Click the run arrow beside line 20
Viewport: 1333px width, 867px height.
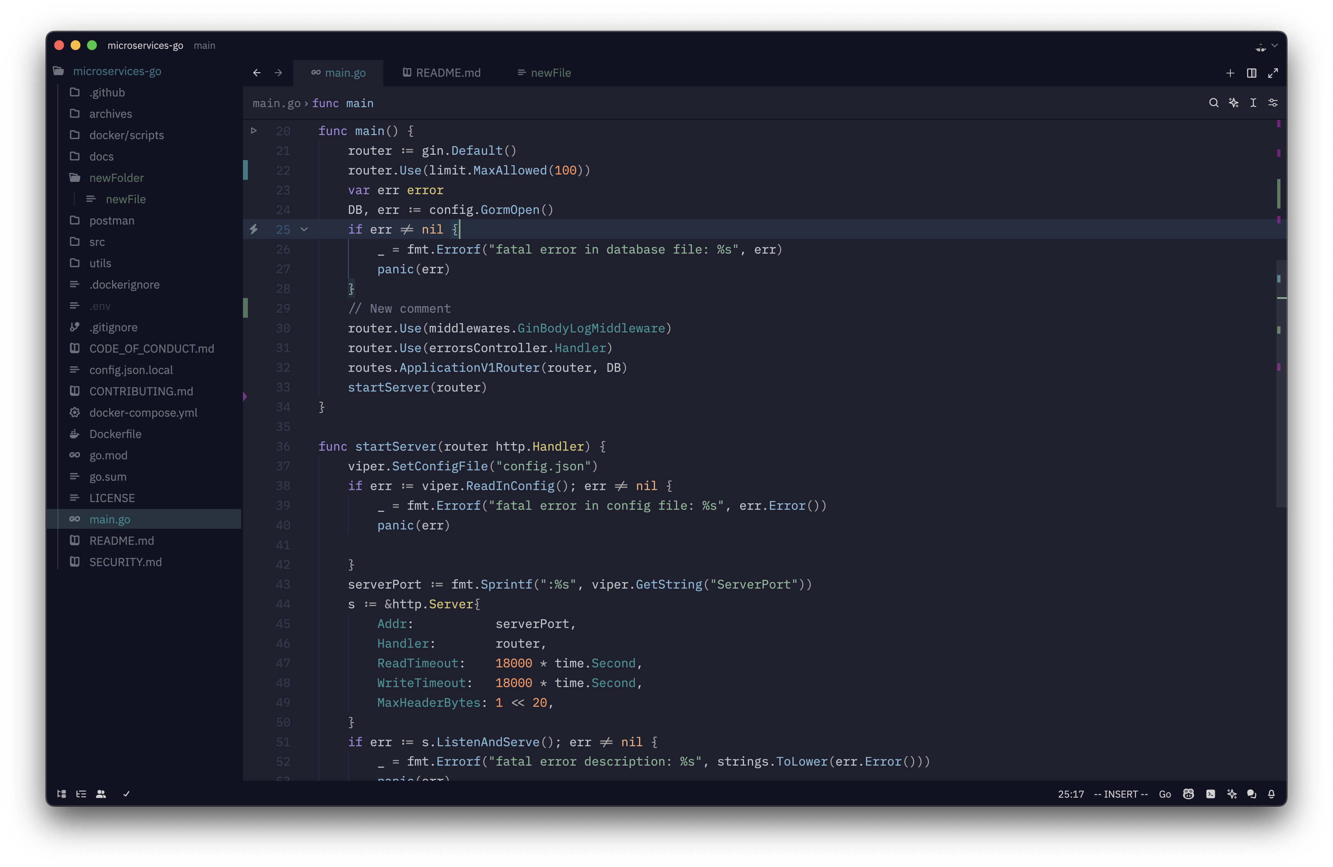point(254,131)
